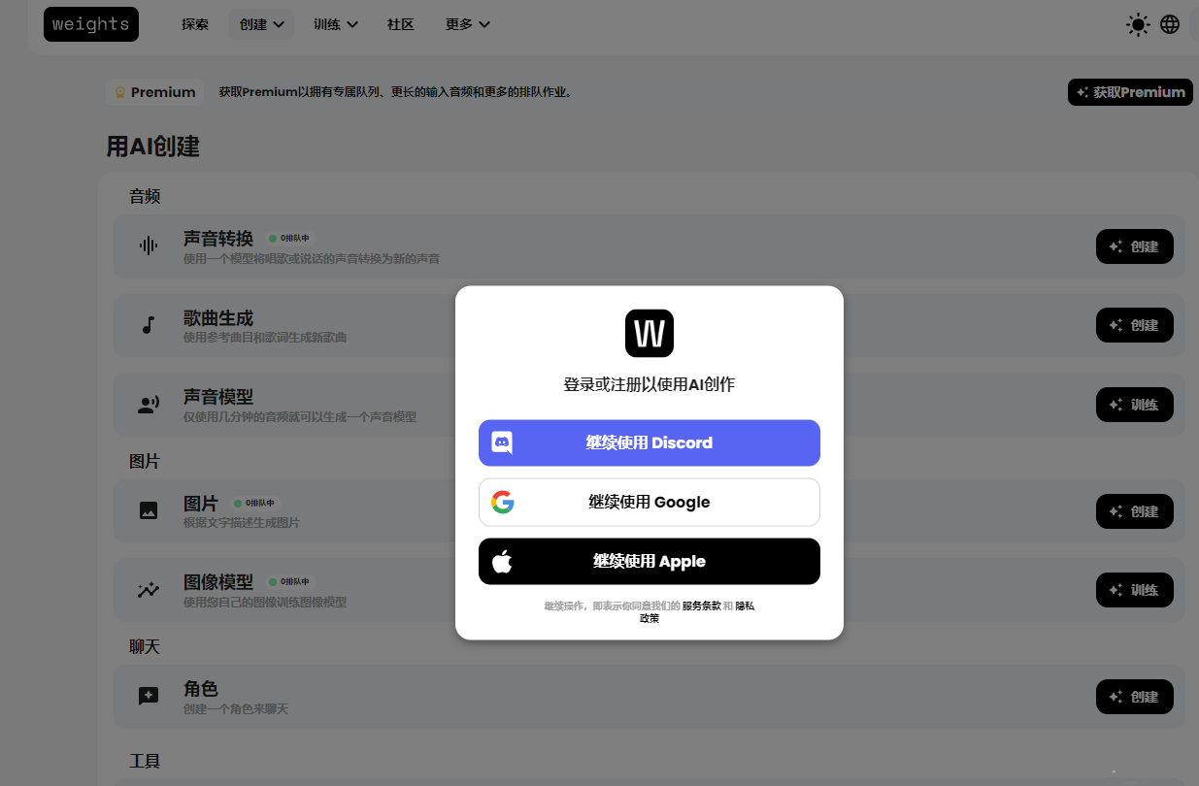Image resolution: width=1199 pixels, height=786 pixels.
Task: Expand the 创建 dropdown menu
Action: [x=261, y=24]
